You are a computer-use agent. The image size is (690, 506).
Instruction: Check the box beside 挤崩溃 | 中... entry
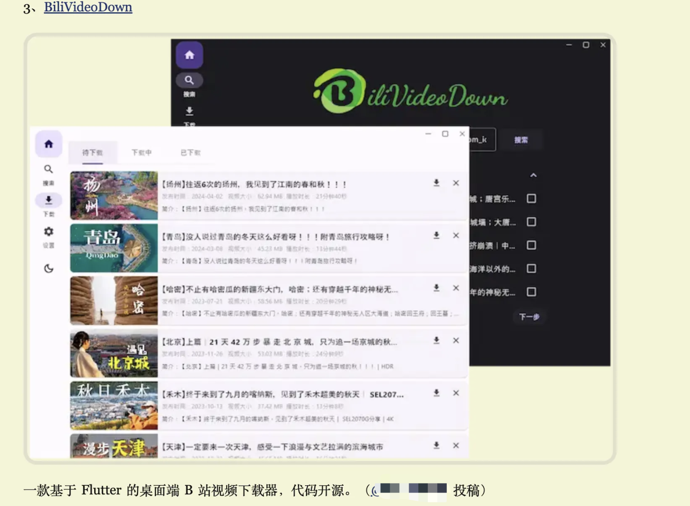[531, 245]
